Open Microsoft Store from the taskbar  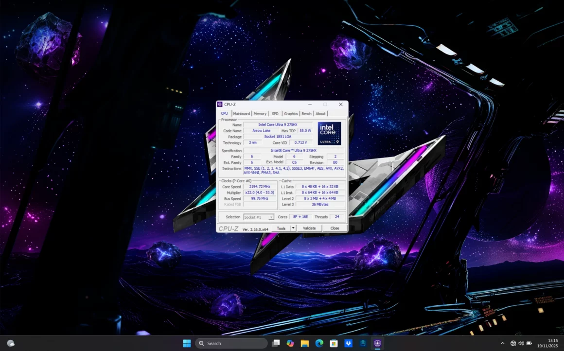pos(334,343)
